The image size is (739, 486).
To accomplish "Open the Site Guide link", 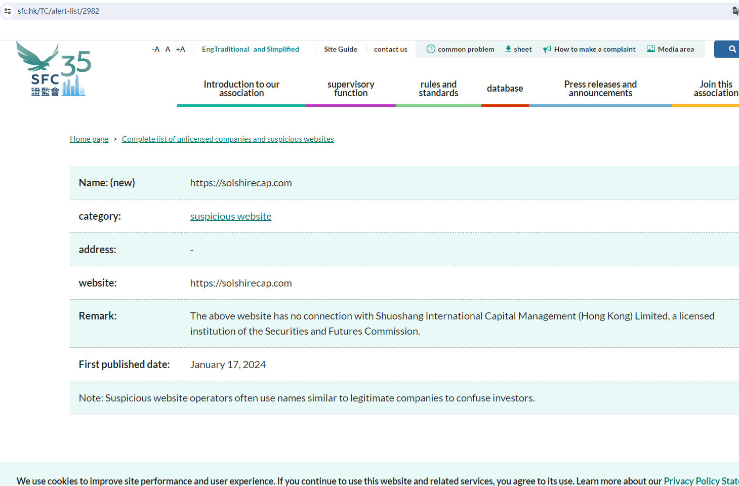I will coord(340,49).
